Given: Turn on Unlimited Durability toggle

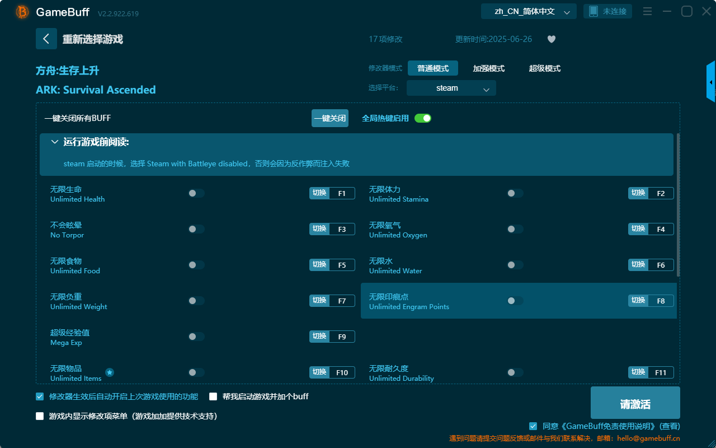Looking at the screenshot, I should click(x=515, y=372).
